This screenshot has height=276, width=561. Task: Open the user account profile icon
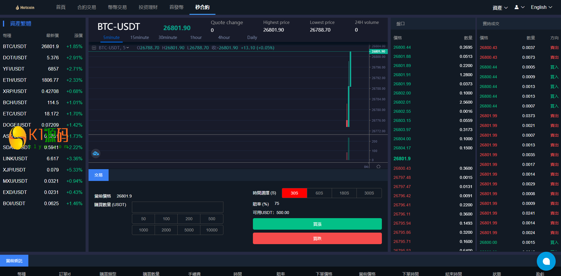tap(516, 7)
